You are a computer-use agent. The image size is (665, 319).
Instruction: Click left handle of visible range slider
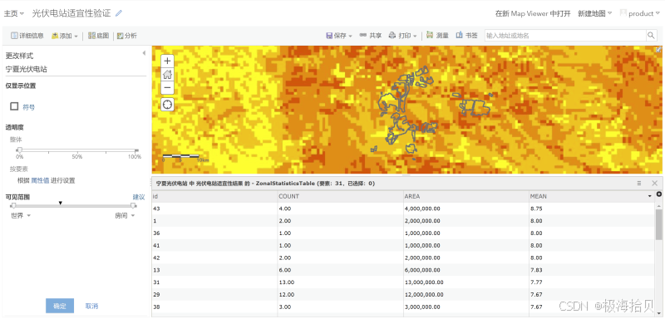coord(13,206)
